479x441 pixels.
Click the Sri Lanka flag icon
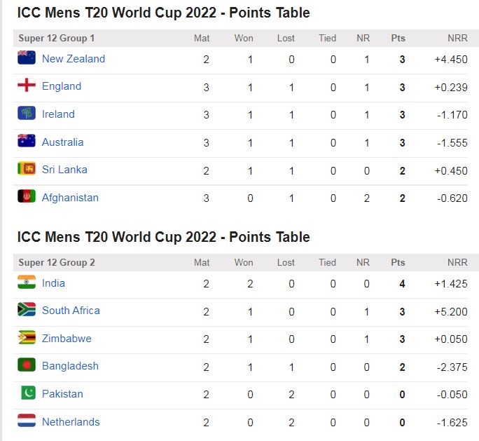(27, 169)
